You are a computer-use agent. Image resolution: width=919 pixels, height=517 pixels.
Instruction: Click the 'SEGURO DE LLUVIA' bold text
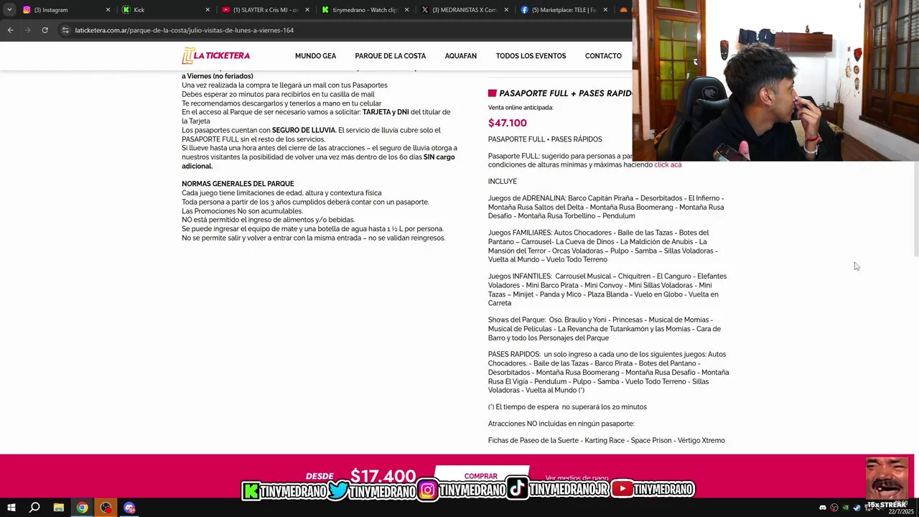pos(304,130)
